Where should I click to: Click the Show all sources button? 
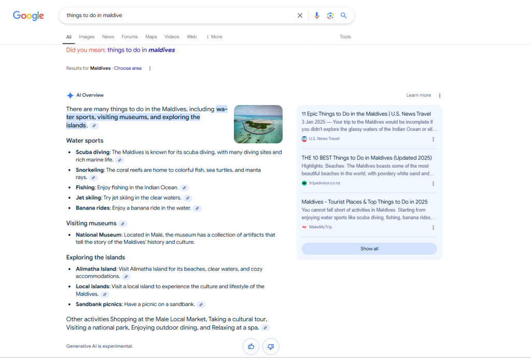(369, 249)
